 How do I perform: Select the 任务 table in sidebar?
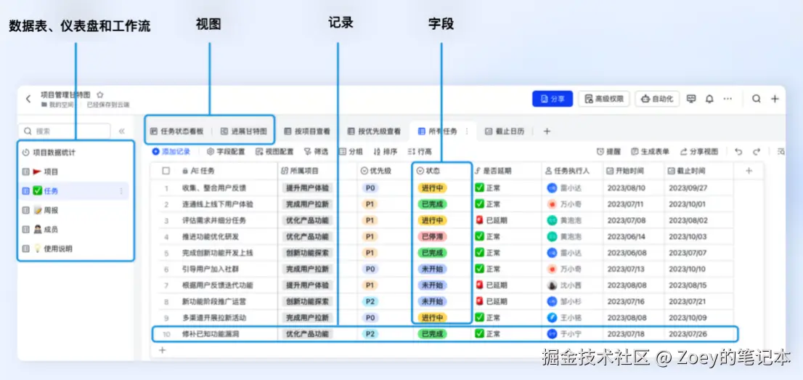click(x=73, y=191)
